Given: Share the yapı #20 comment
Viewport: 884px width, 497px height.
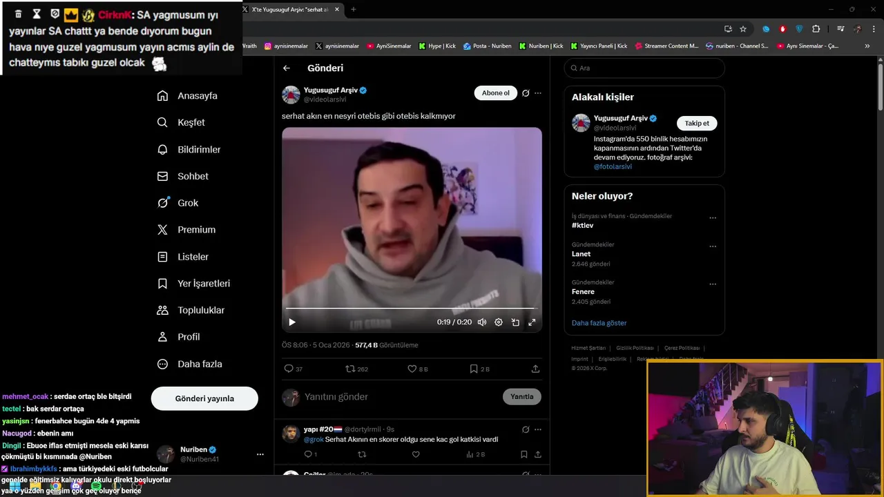Looking at the screenshot, I should (537, 454).
